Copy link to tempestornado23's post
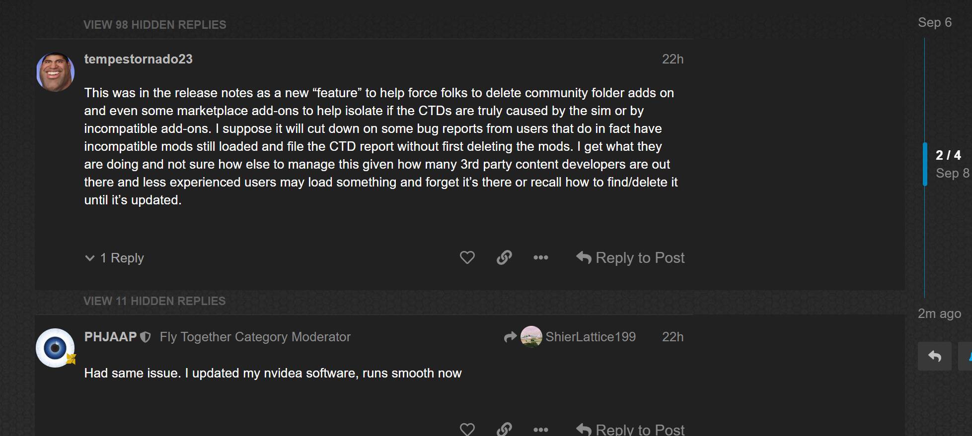Screen dimensions: 972x436 click(x=504, y=257)
